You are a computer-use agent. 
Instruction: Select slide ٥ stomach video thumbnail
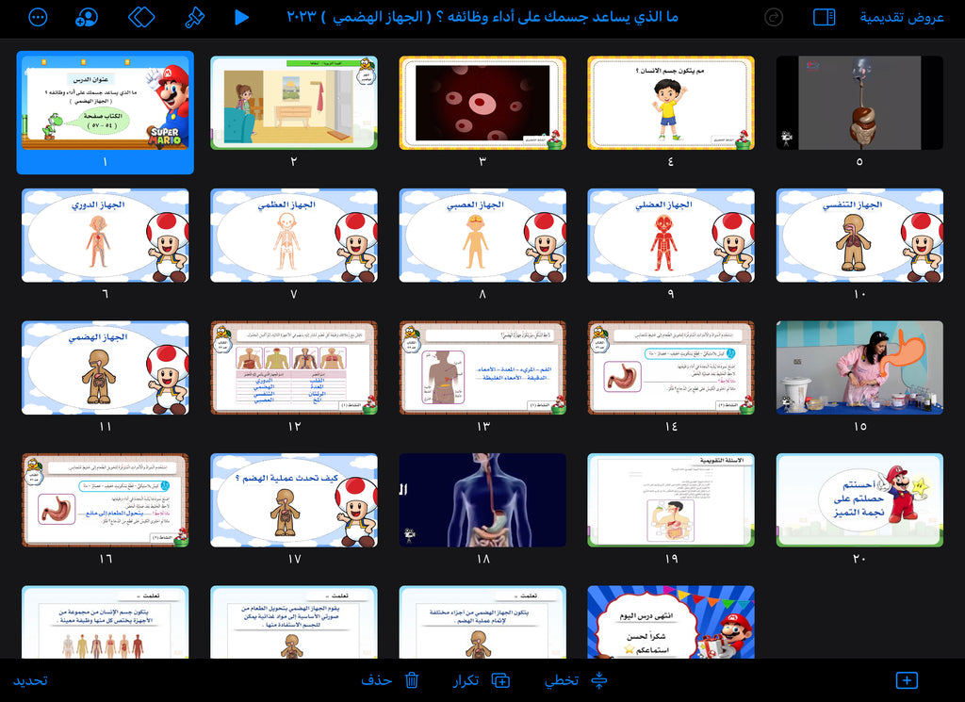pos(859,103)
